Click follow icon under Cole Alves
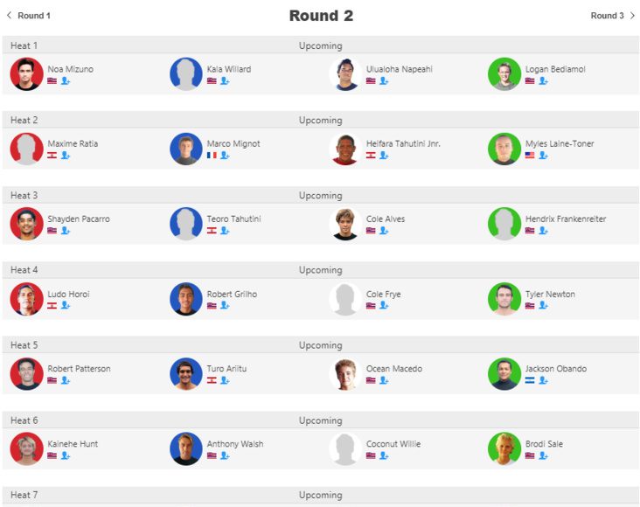This screenshot has width=640, height=507. click(x=384, y=231)
